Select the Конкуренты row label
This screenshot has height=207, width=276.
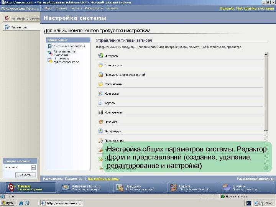[113, 112]
